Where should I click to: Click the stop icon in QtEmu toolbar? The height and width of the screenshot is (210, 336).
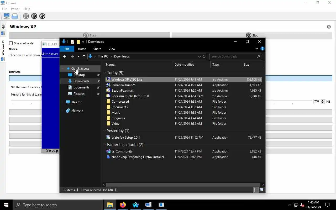click(34, 16)
